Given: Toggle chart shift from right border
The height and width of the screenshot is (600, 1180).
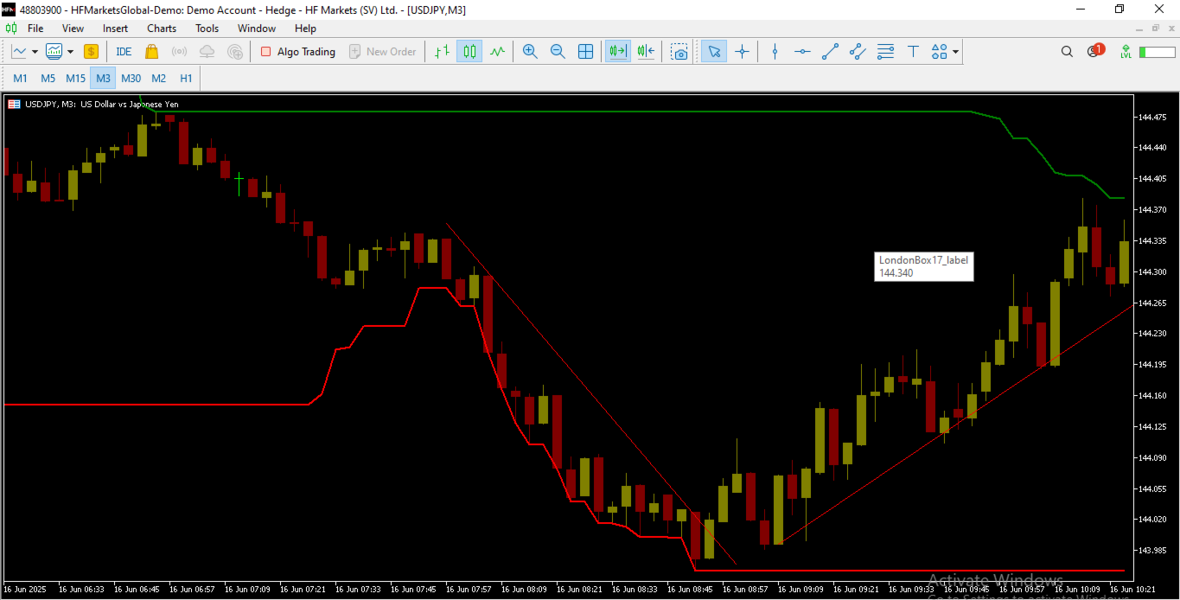Looking at the screenshot, I should (x=646, y=52).
